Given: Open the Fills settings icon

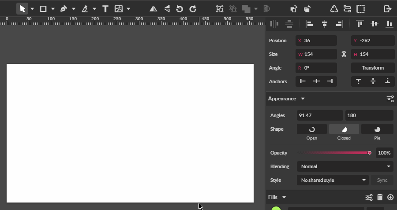Looking at the screenshot, I should click(369, 197).
